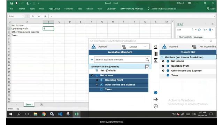
Task: Select the Sheet1 tab
Action: click(29, 105)
